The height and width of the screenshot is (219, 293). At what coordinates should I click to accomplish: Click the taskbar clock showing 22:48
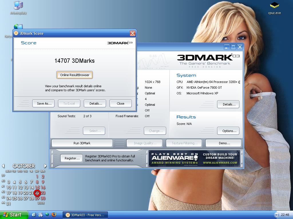(x=285, y=215)
